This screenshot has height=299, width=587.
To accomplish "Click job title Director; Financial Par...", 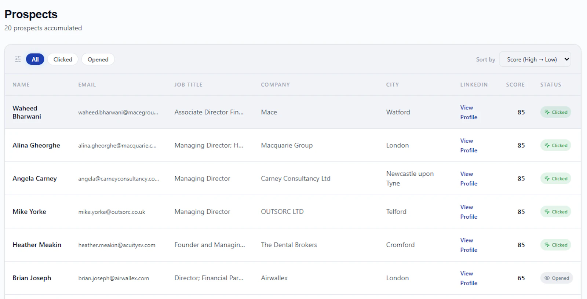I will tap(209, 278).
